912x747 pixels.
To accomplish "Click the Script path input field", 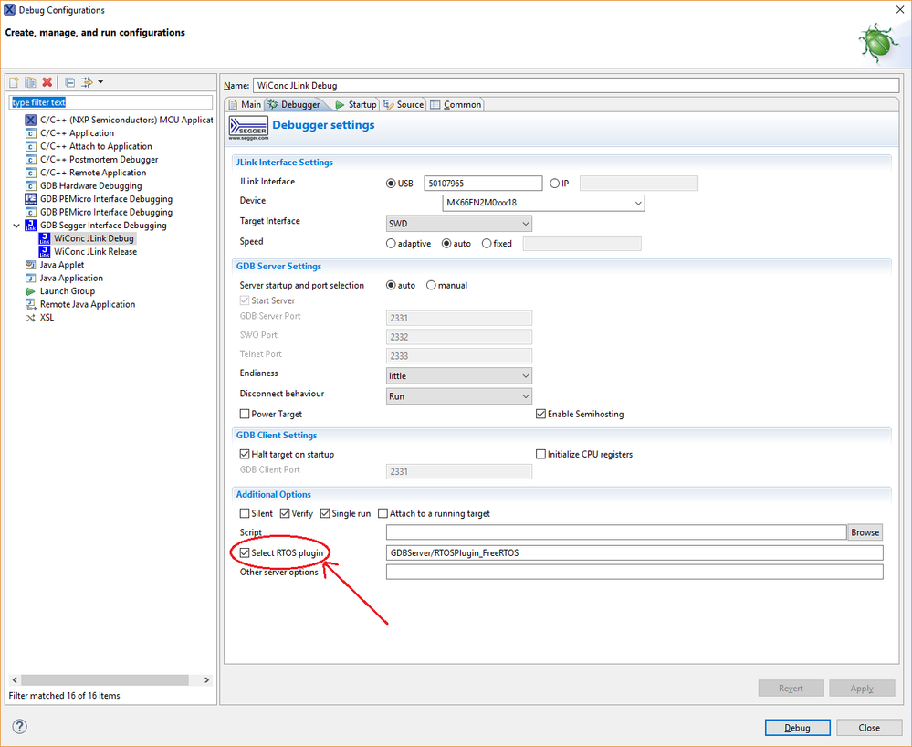I will [x=616, y=533].
